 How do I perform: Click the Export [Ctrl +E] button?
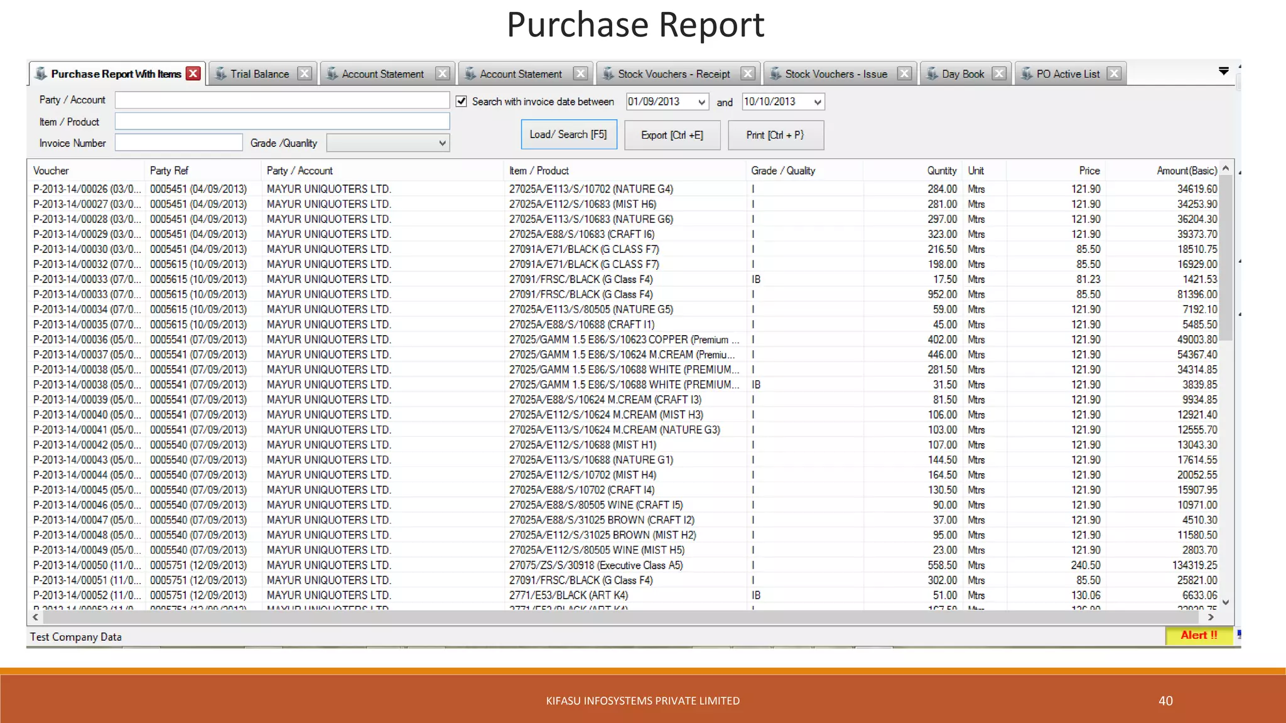pyautogui.click(x=672, y=135)
